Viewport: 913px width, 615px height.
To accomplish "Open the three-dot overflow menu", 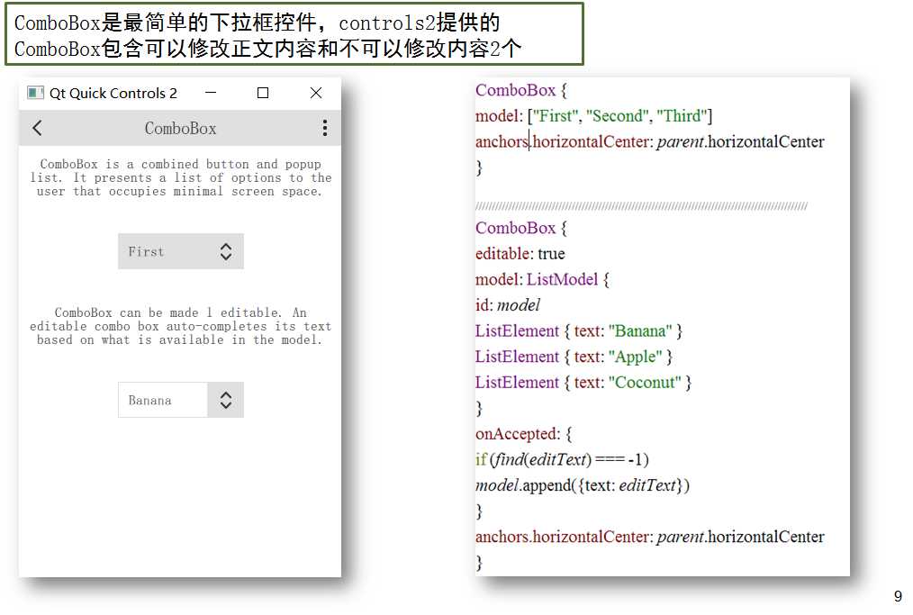I will click(x=325, y=128).
